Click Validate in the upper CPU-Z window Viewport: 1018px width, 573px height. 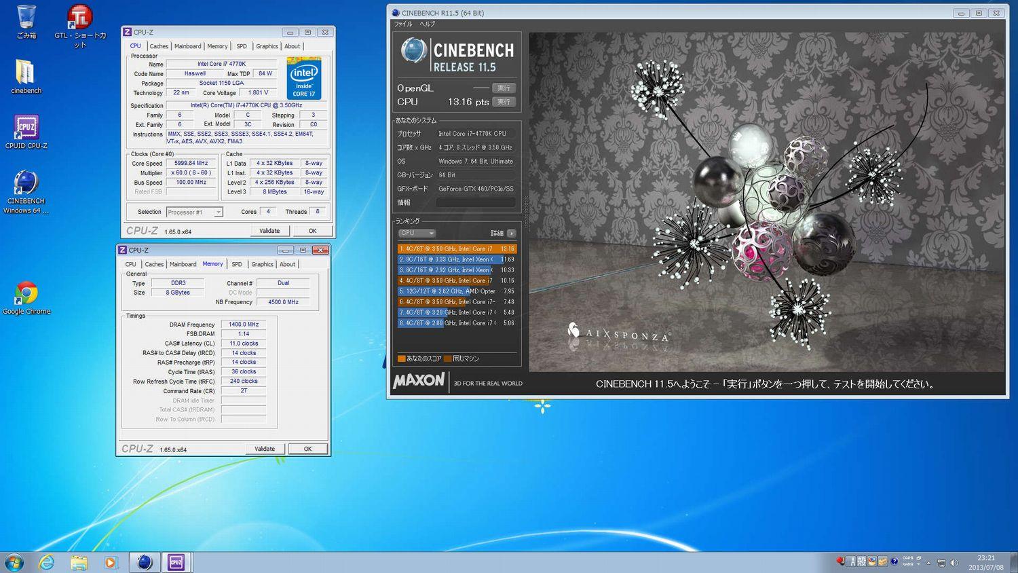pos(269,231)
